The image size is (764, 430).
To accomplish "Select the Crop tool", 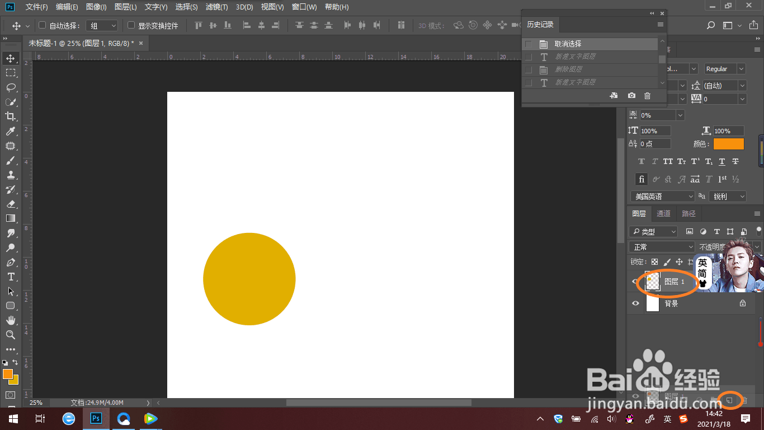I will (x=11, y=116).
